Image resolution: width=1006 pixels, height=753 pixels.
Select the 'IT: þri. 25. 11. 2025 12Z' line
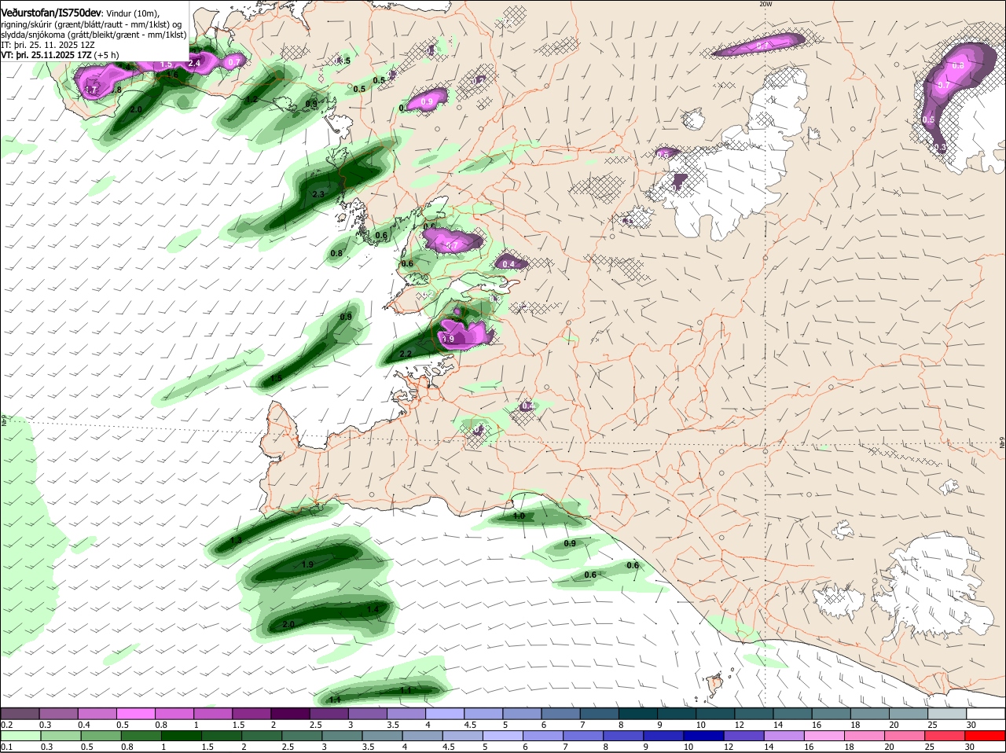(x=48, y=45)
